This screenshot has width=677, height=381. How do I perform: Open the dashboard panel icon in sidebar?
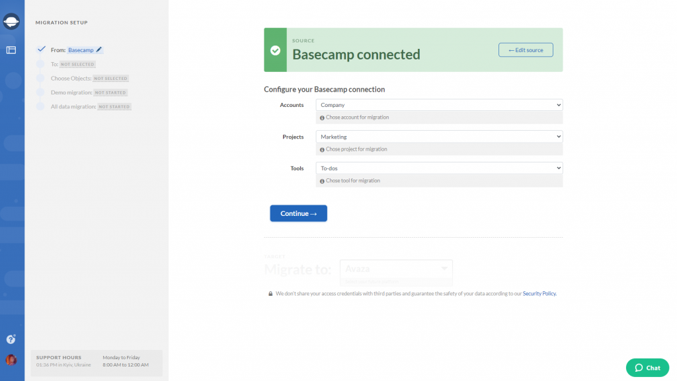11,50
